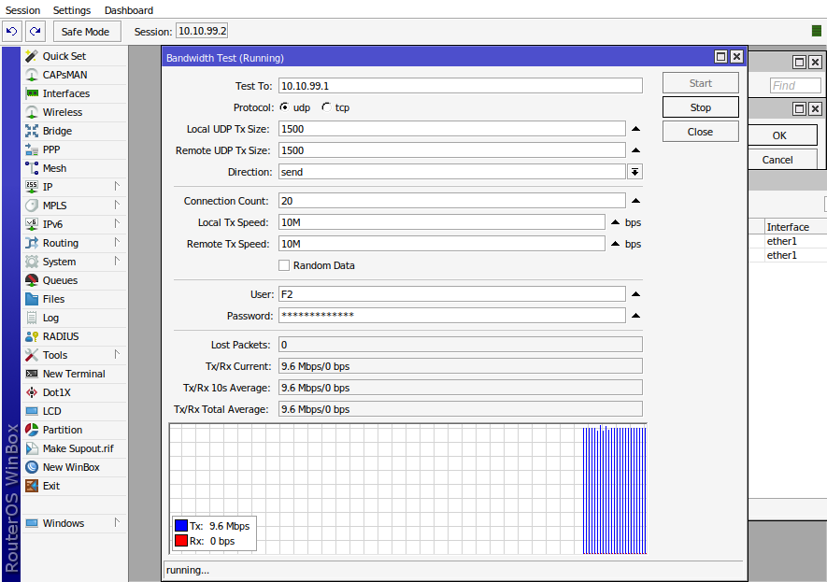The height and width of the screenshot is (582, 827).
Task: Click the RADIUS sidebar icon
Action: pos(32,336)
